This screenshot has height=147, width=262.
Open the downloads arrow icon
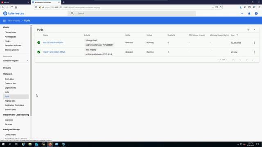click(x=241, y=7)
